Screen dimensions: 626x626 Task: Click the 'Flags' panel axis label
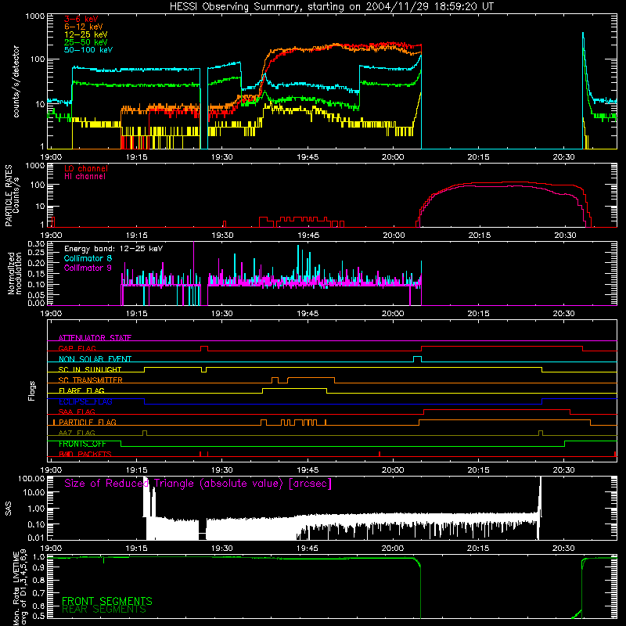tap(32, 390)
